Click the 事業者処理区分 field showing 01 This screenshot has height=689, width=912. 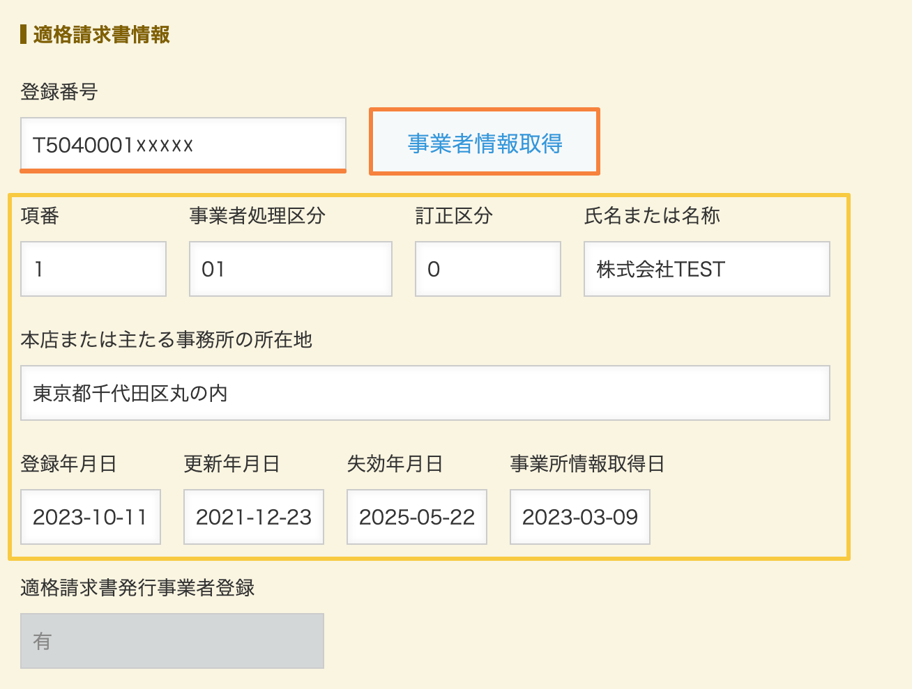(290, 269)
